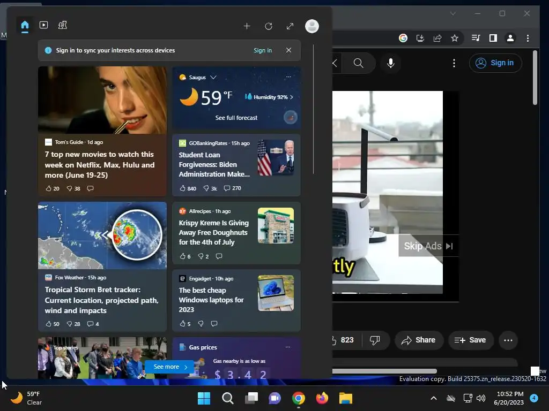Comment on the Engadget laptops story
Viewport: 549px width, 411px height.
214,324
